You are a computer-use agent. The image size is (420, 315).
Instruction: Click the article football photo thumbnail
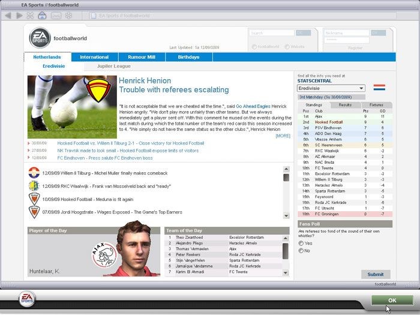click(x=72, y=107)
